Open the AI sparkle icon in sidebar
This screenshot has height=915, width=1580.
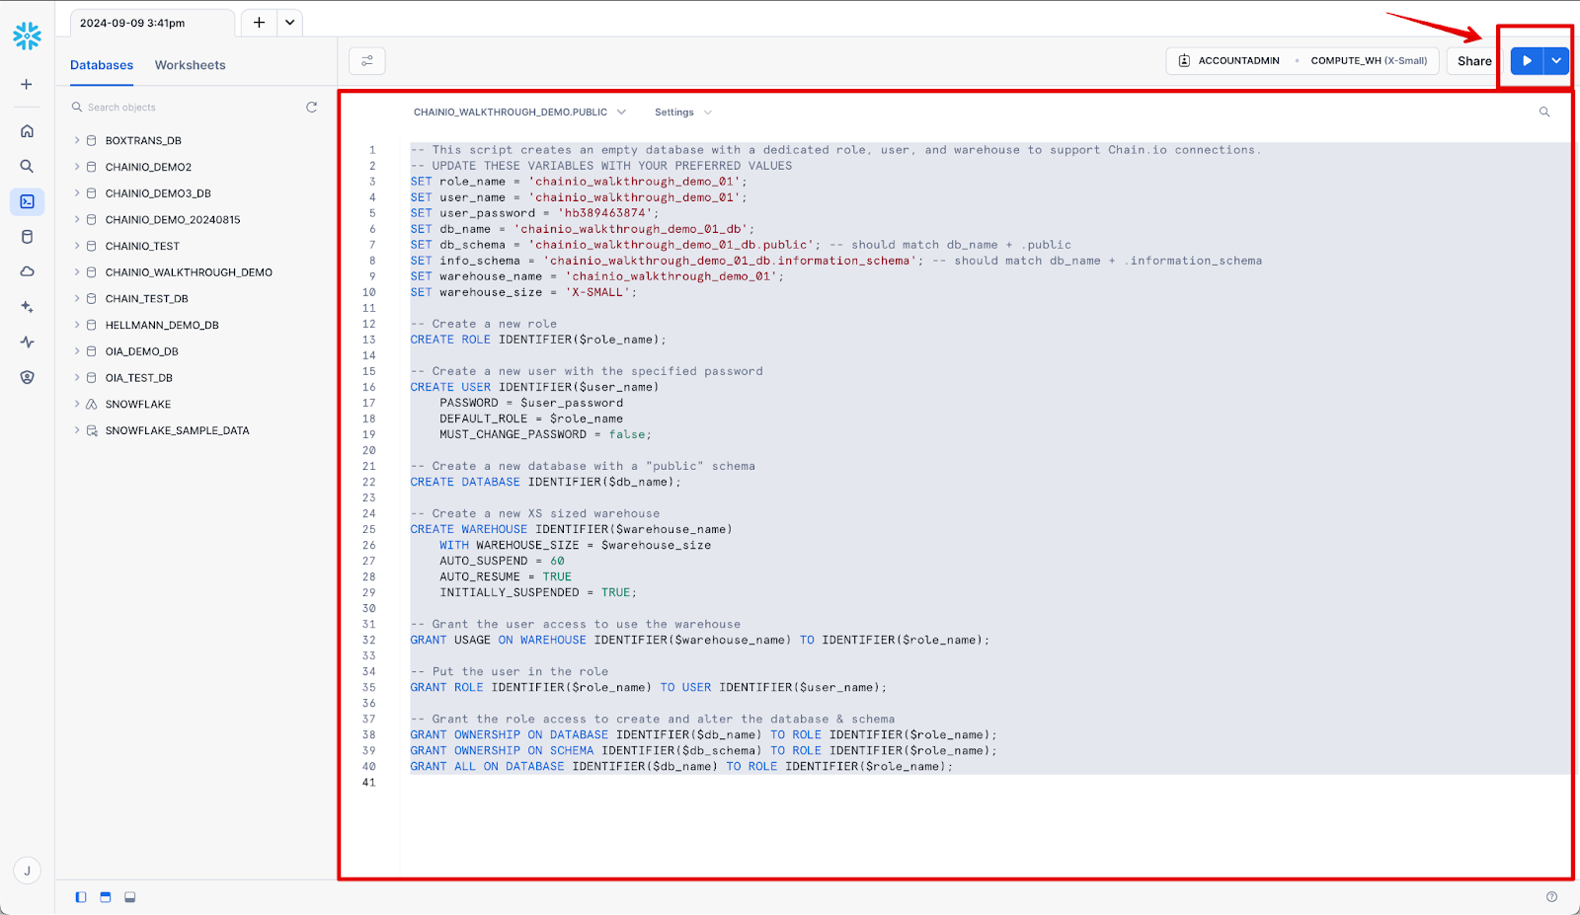pyautogui.click(x=27, y=307)
